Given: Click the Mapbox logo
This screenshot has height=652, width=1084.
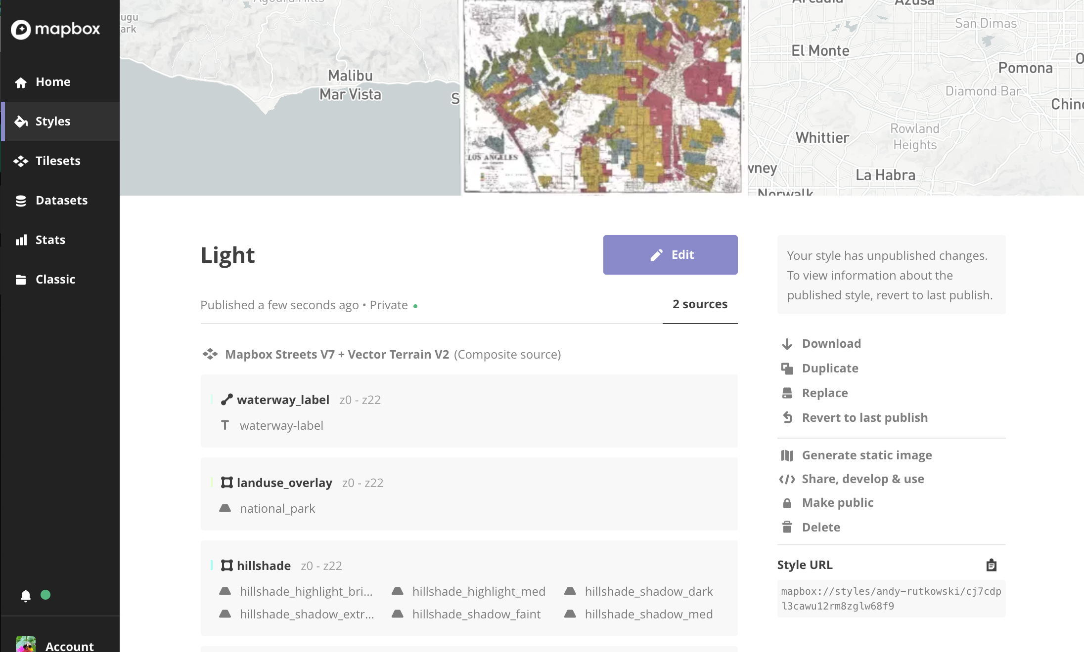Looking at the screenshot, I should pyautogui.click(x=55, y=30).
